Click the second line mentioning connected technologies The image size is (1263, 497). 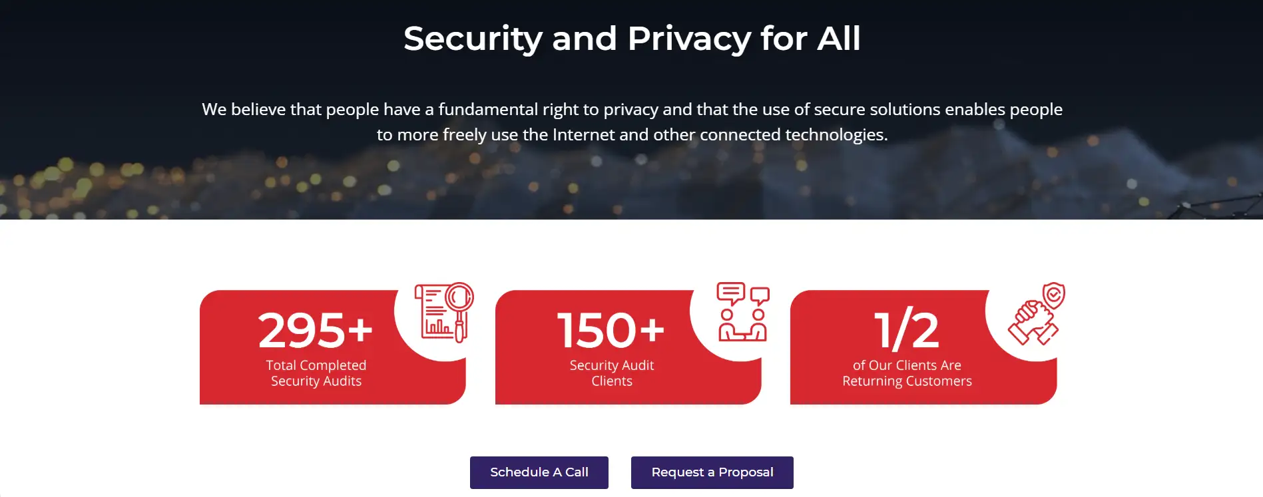[x=632, y=135]
